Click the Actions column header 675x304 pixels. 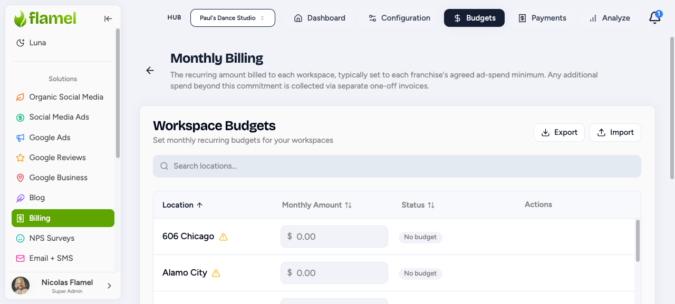[x=538, y=204]
